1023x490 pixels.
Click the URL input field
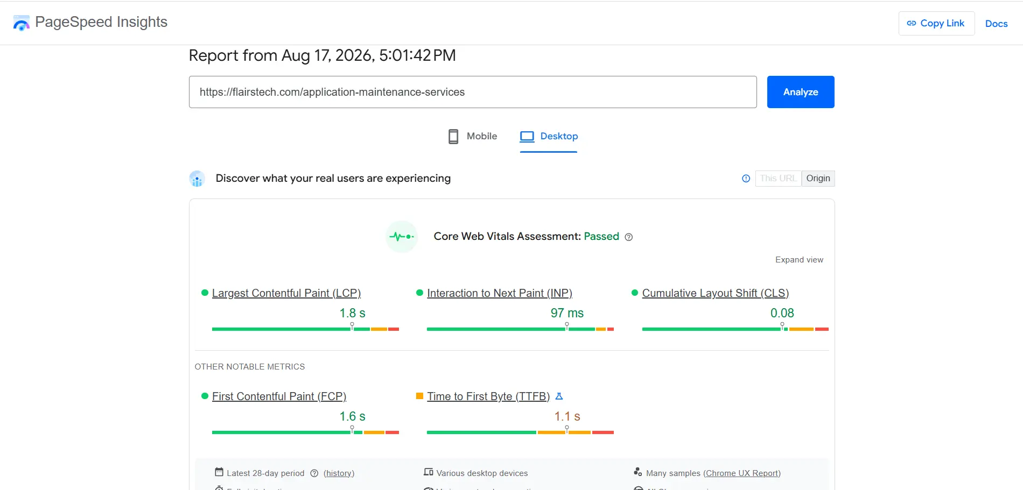pos(473,92)
